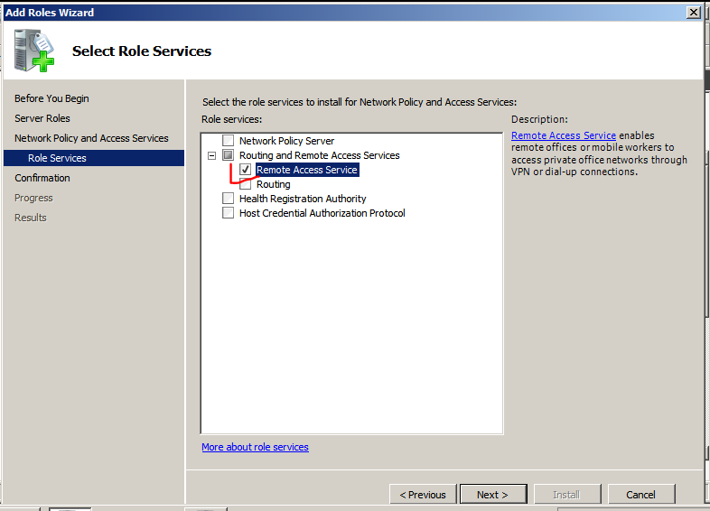
Task: Collapse the Routing and Remote Access Services node
Action: pyautogui.click(x=211, y=155)
